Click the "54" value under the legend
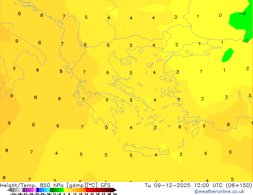The height and width of the screenshot is (195, 253). [115, 194]
